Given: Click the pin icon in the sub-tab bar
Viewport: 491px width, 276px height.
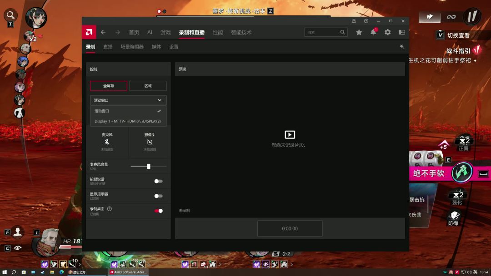Looking at the screenshot, I should [x=402, y=47].
